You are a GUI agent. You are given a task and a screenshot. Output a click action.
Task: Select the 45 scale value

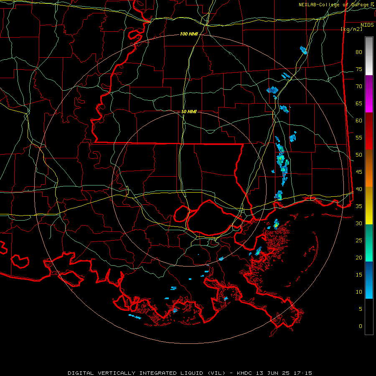click(x=359, y=172)
